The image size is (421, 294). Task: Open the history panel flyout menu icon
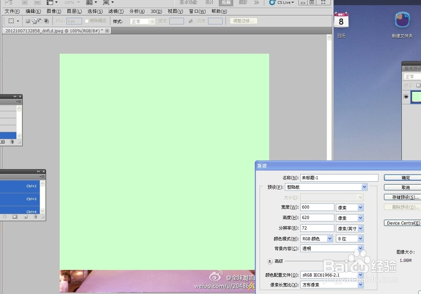pos(19,102)
